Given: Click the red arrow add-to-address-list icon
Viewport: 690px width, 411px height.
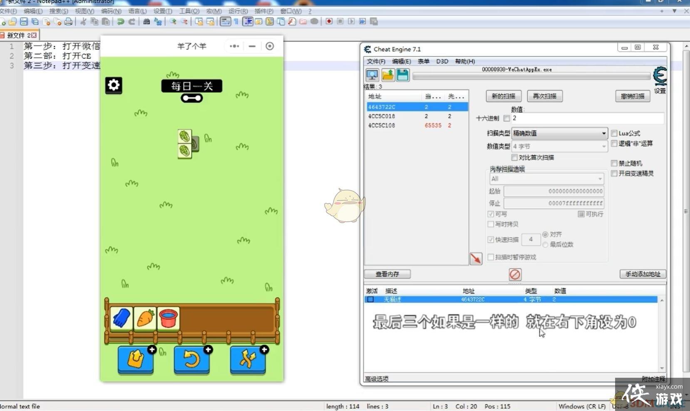Looking at the screenshot, I should (x=476, y=258).
